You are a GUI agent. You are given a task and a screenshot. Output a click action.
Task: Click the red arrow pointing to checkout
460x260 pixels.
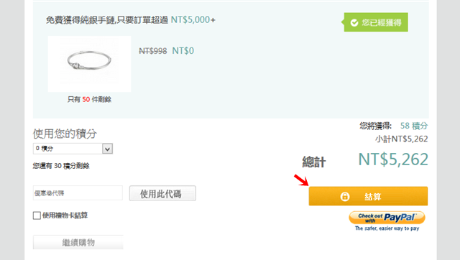click(301, 180)
